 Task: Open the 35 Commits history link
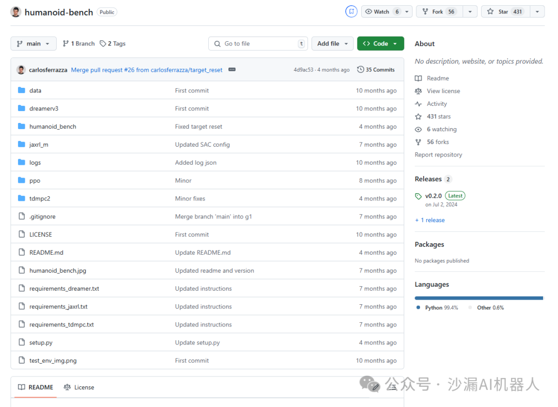click(376, 70)
